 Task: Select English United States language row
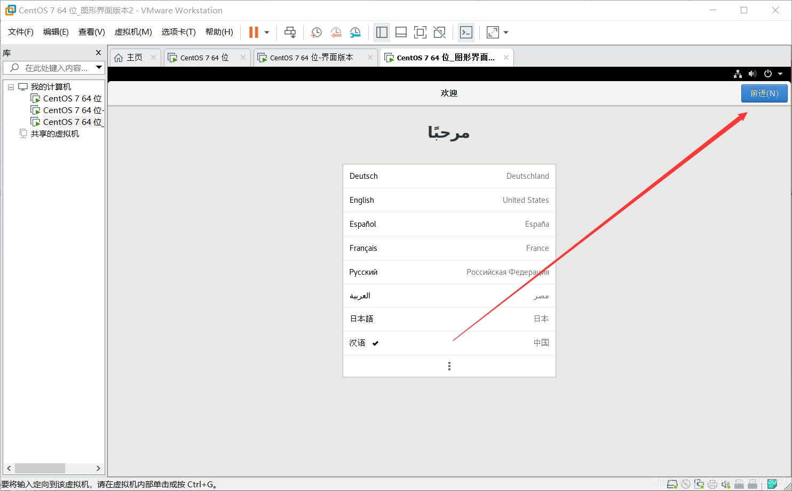tap(449, 200)
